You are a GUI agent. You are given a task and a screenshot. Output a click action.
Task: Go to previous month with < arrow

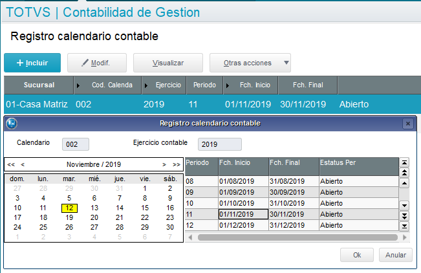(x=23, y=164)
